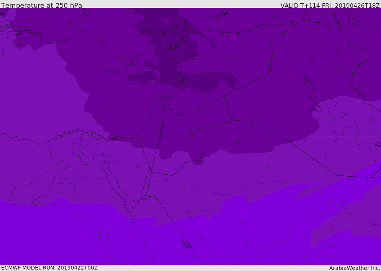Click the 'Temperature at 250 hPa' title
Screen dimensions: 381x271
[42, 5]
